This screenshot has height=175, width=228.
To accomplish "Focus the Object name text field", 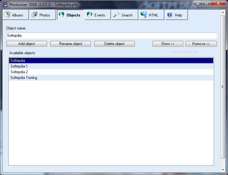I will pos(112,36).
